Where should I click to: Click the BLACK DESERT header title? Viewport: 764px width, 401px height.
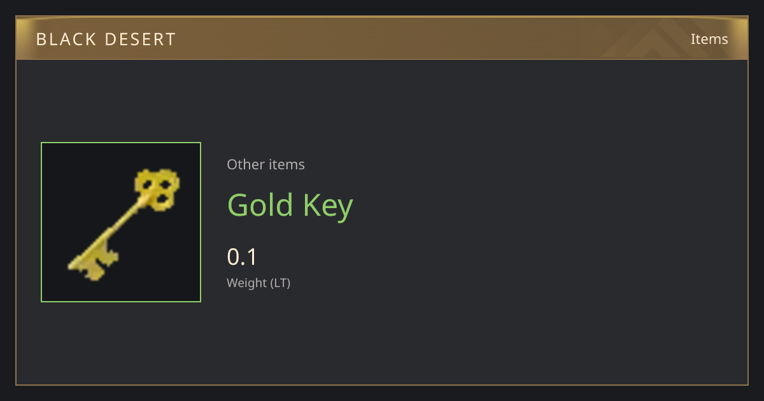coord(106,39)
